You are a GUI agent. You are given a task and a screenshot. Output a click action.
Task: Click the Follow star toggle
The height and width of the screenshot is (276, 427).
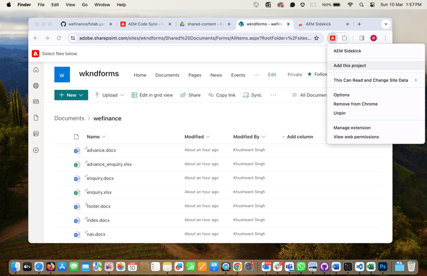point(310,74)
